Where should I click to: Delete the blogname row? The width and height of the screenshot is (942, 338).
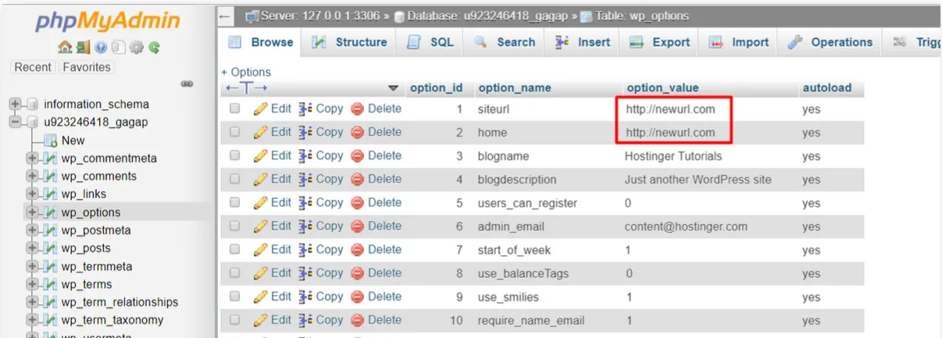point(376,156)
